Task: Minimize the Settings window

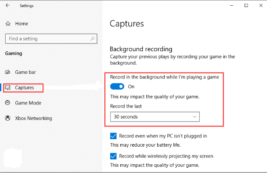Action: [x=231, y=5]
